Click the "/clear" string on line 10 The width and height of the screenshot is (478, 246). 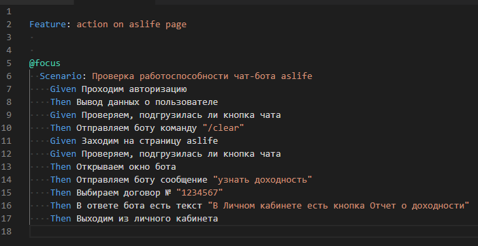[x=223, y=128]
